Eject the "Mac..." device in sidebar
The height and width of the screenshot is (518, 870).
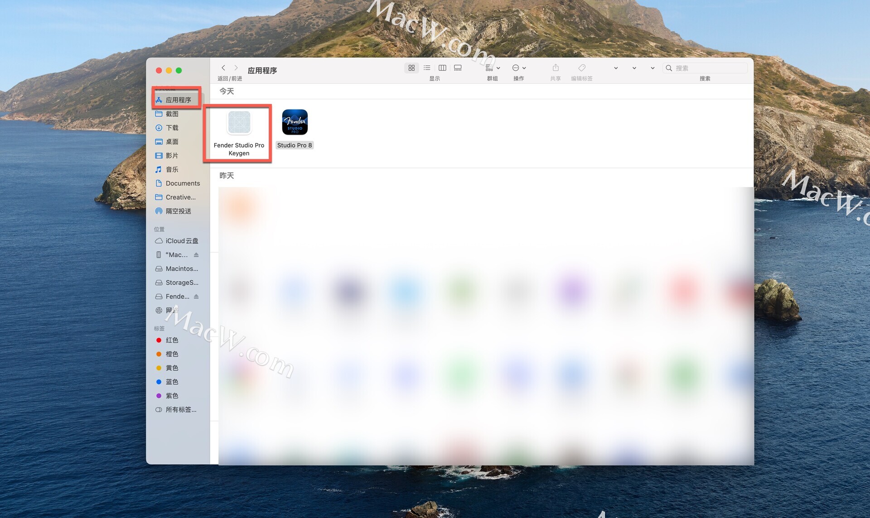click(x=196, y=255)
